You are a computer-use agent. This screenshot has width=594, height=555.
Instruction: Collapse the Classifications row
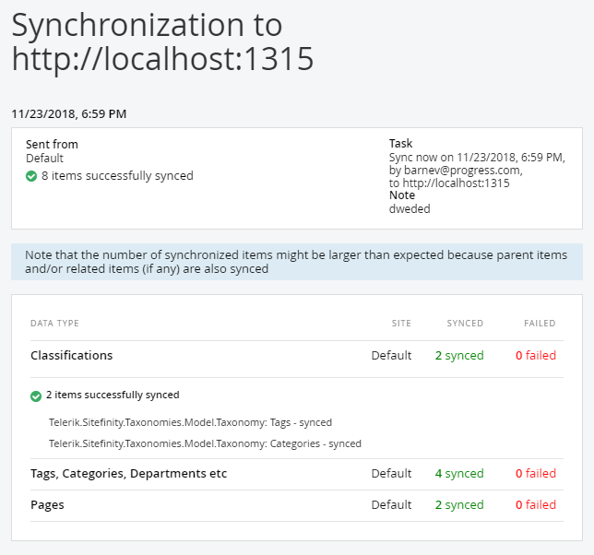click(72, 355)
